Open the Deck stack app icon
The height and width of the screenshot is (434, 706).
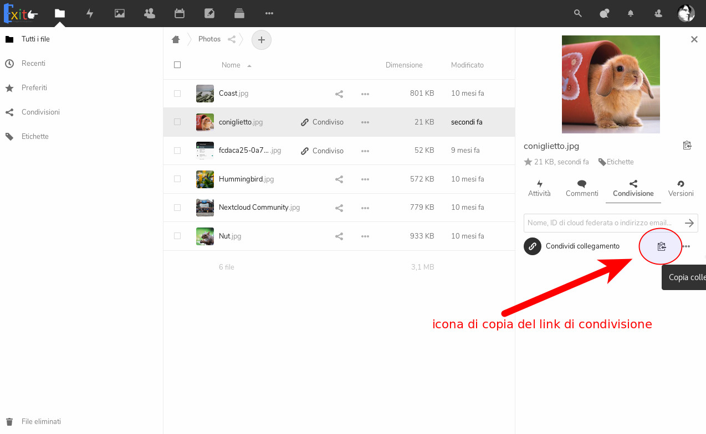tap(239, 13)
